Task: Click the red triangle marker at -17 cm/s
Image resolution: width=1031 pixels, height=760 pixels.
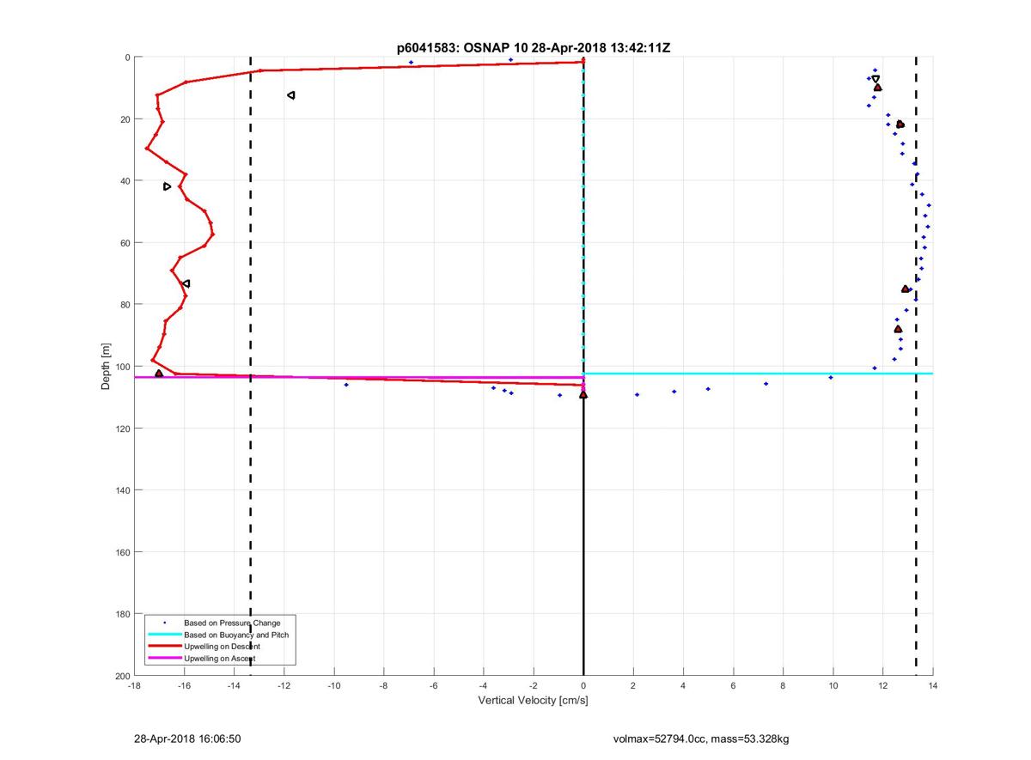Action: [159, 374]
